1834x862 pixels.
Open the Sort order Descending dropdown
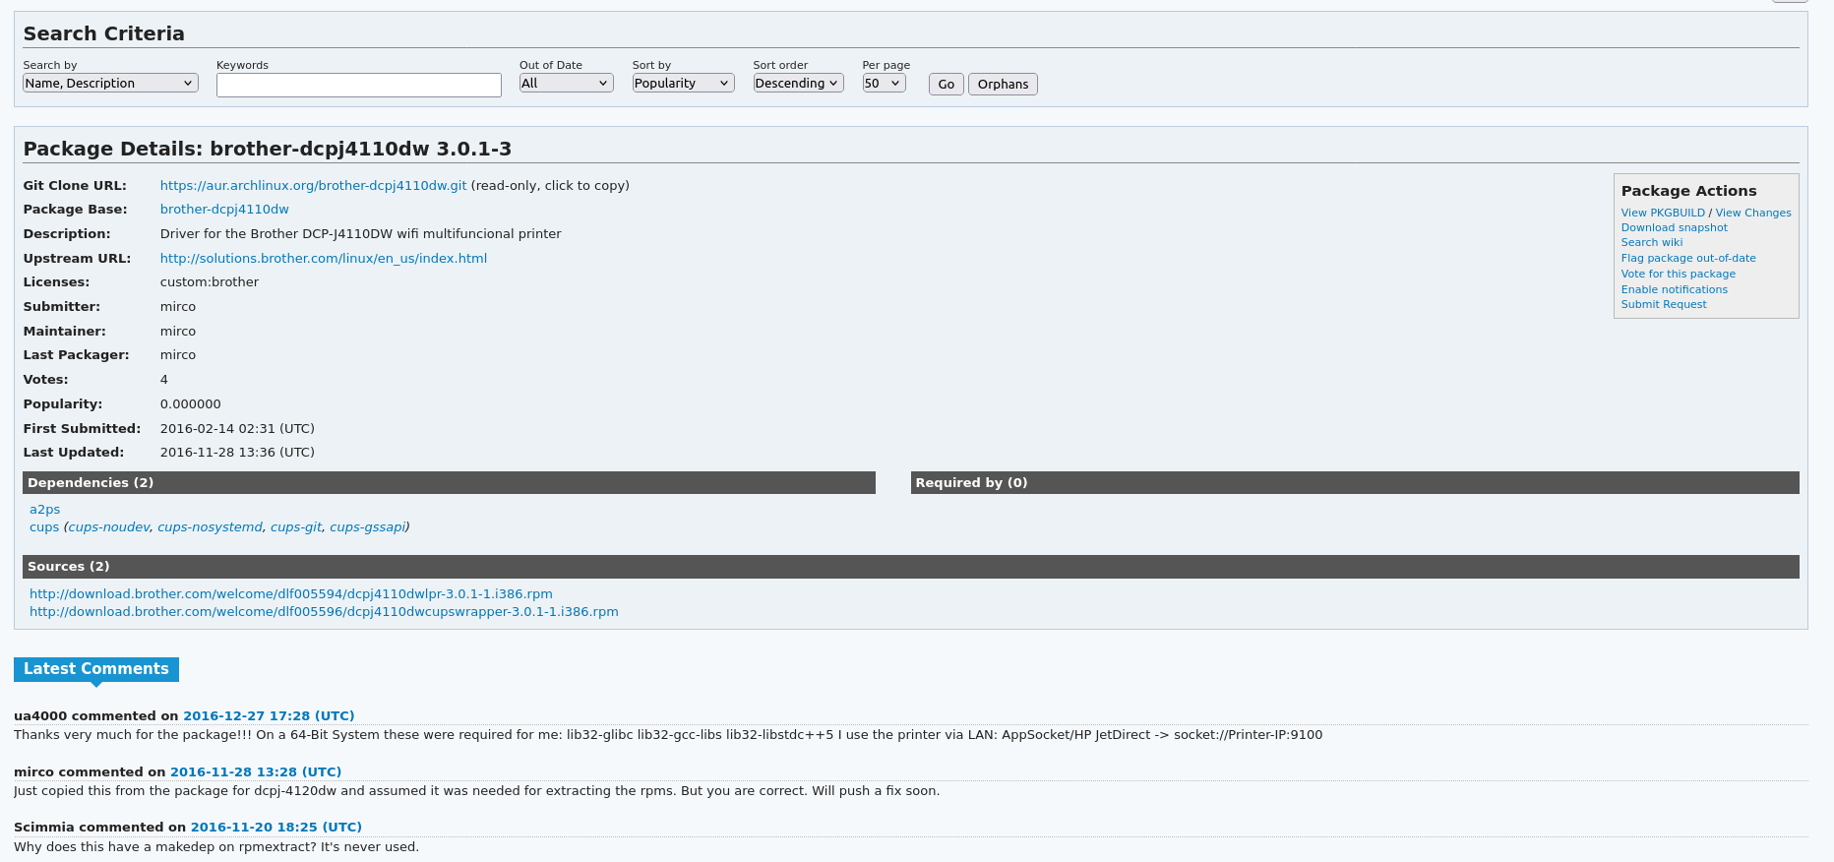[x=798, y=84]
